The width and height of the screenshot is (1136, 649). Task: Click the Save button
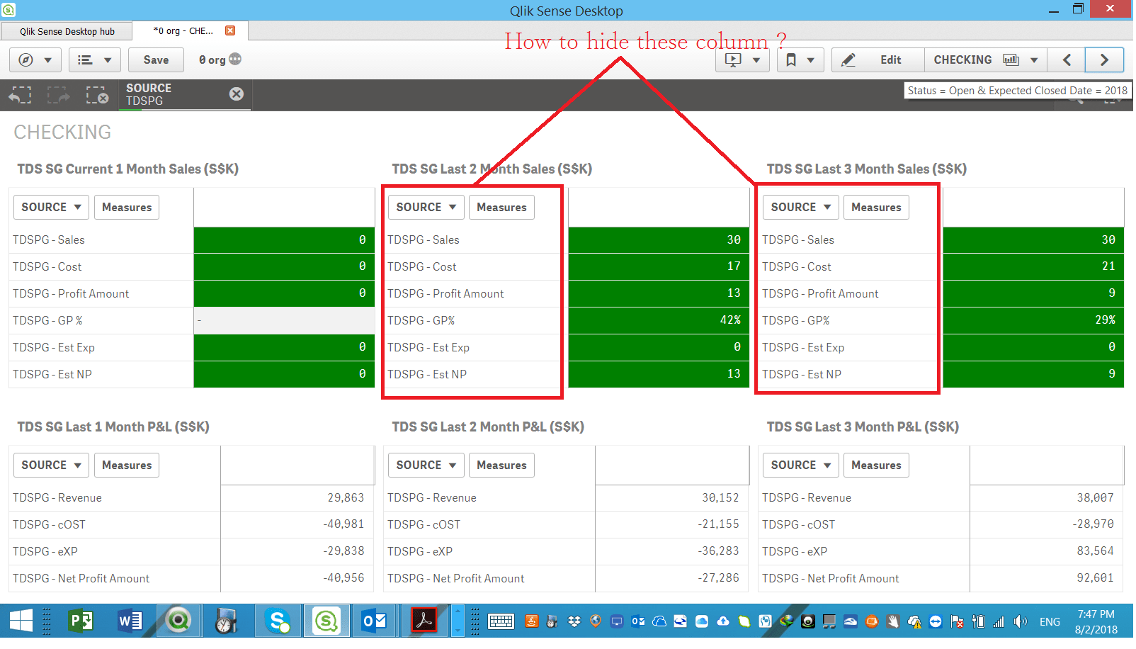[156, 60]
